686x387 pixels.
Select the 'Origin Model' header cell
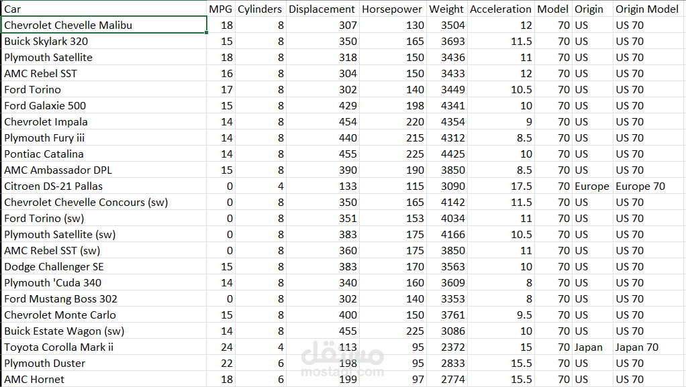pyautogui.click(x=649, y=9)
